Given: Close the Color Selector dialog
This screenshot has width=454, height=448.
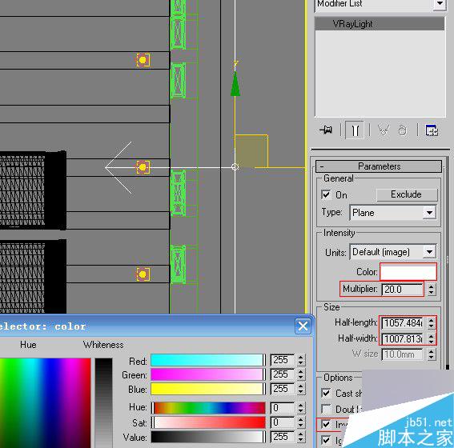Looking at the screenshot, I should point(303,326).
